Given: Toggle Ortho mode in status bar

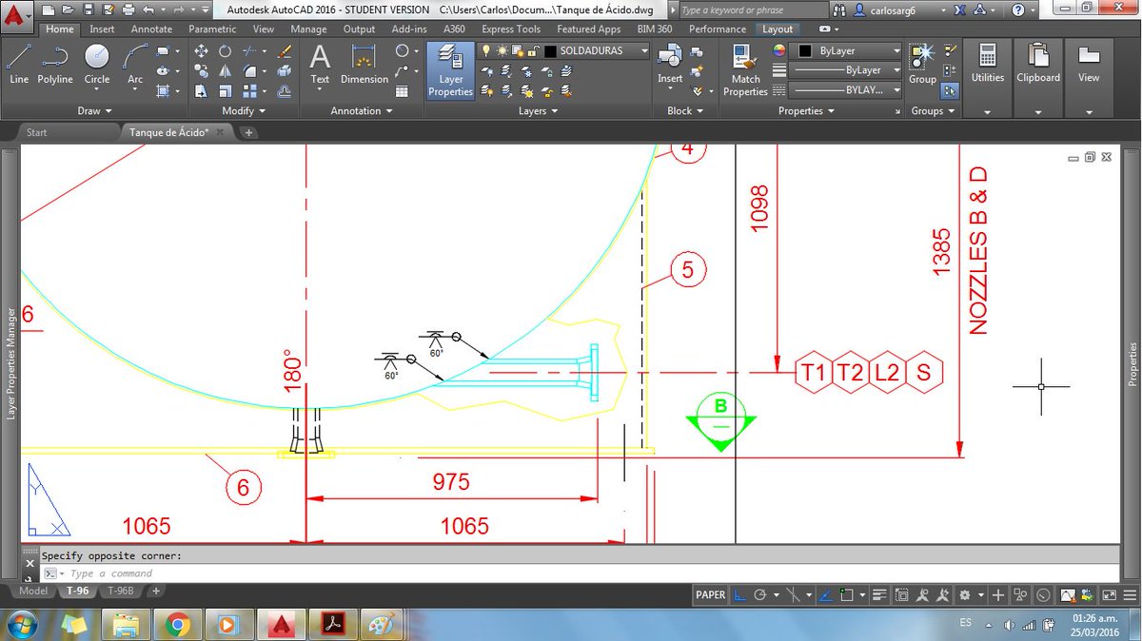Looking at the screenshot, I should (x=741, y=595).
